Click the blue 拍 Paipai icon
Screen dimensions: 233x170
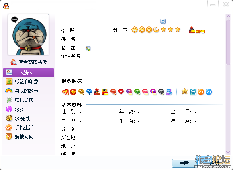click(209, 92)
